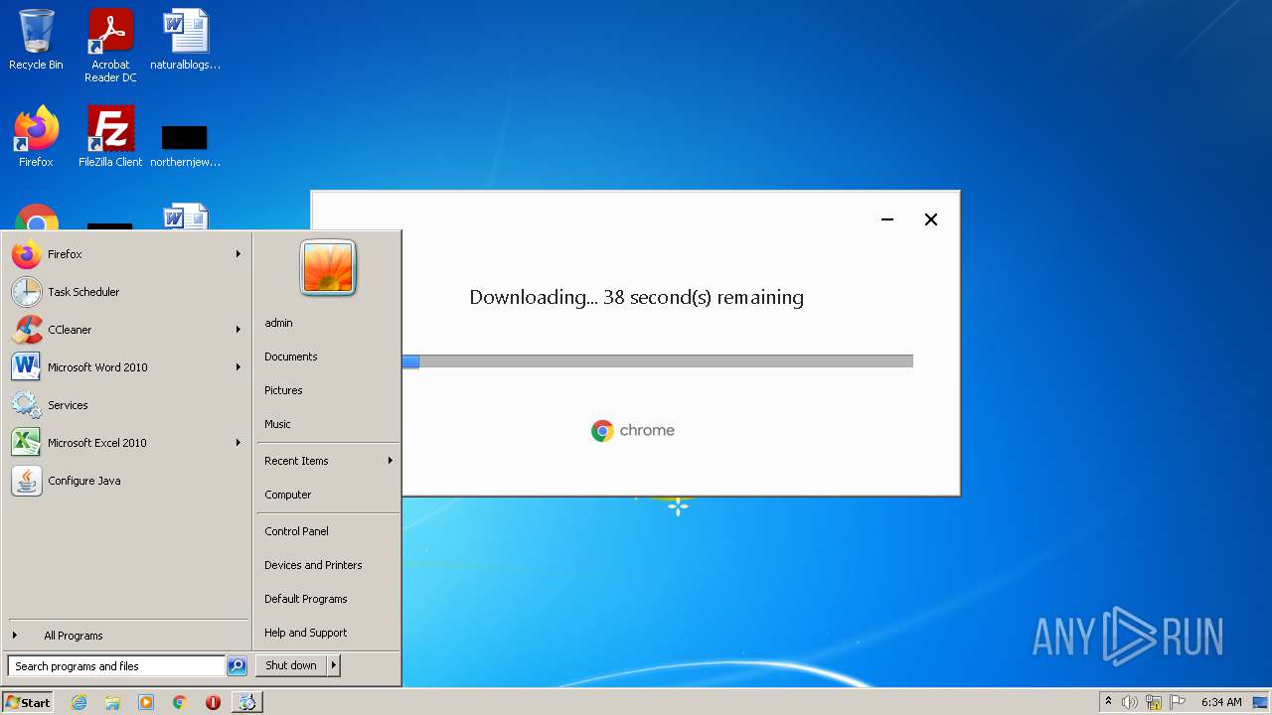The width and height of the screenshot is (1272, 715).
Task: Close the Chrome installer window
Action: (x=931, y=219)
